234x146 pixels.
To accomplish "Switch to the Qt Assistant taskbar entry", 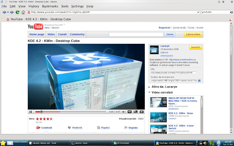I will 133,143.
